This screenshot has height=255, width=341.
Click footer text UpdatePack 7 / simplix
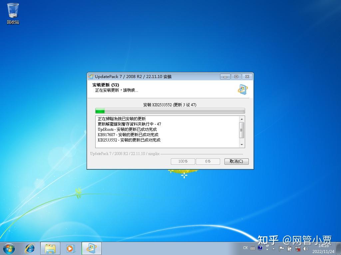tap(125, 153)
